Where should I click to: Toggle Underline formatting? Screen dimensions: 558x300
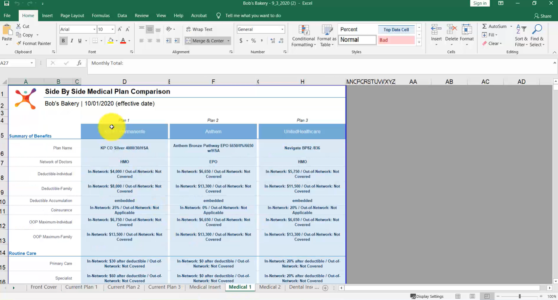click(x=80, y=41)
